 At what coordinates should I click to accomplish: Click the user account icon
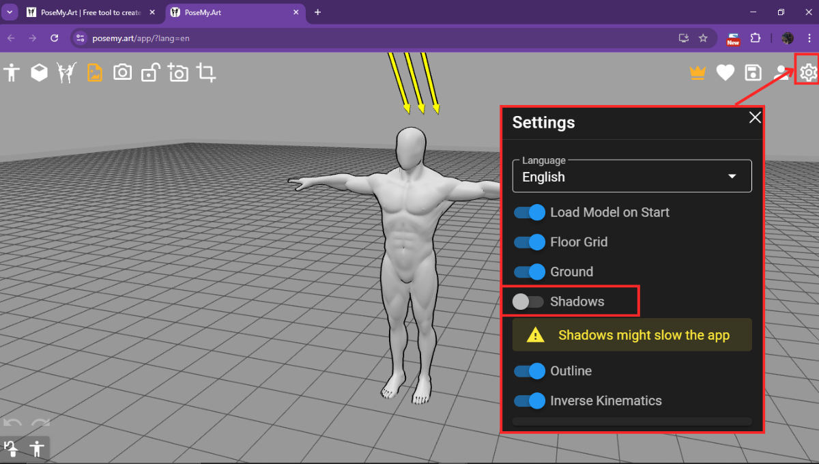point(780,72)
